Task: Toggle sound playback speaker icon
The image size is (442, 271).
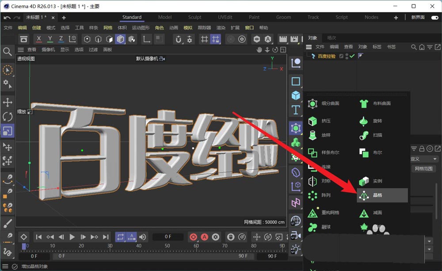Action: pyautogui.click(x=143, y=237)
